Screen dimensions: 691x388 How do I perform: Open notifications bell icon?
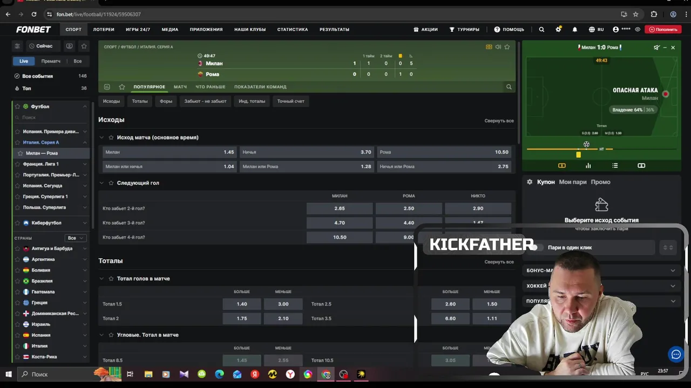tap(575, 30)
